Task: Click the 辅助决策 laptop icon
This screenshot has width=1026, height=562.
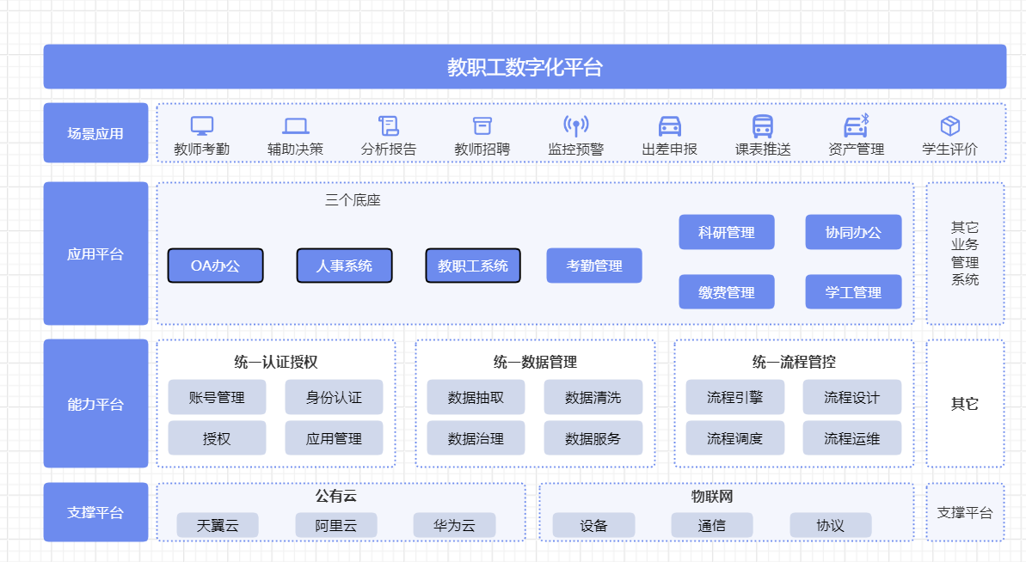Action: pos(295,125)
